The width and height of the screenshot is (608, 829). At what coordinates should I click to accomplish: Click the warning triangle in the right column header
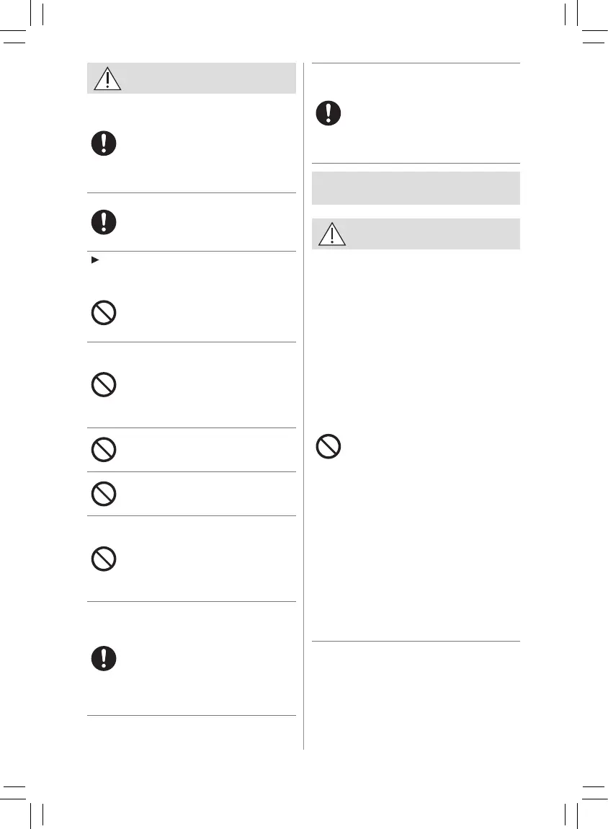click(332, 234)
